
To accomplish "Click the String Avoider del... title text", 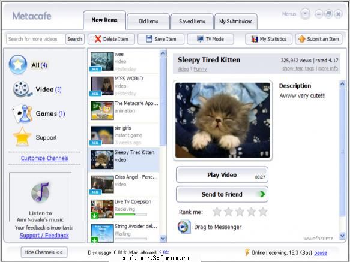I will point(136,226).
